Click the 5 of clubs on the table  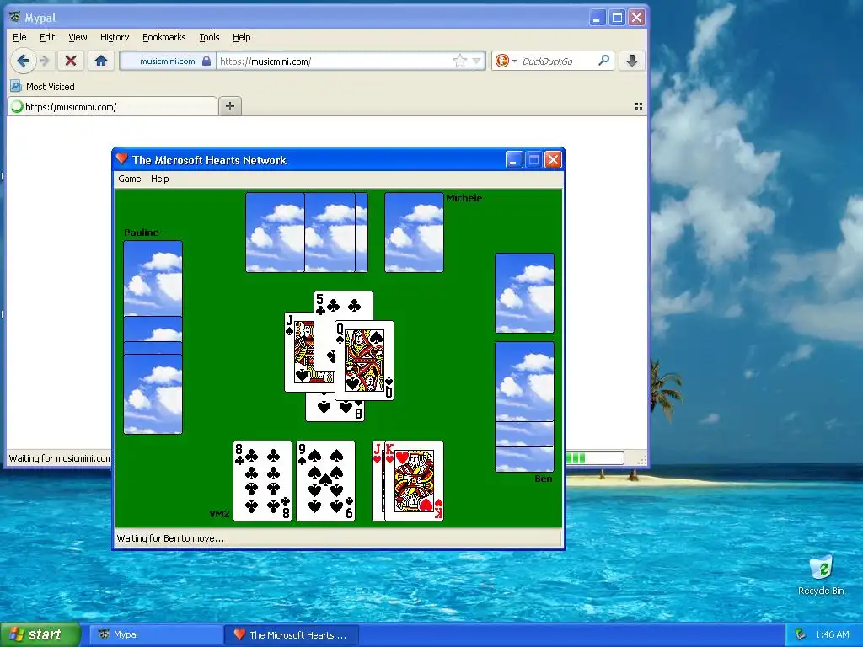344,305
